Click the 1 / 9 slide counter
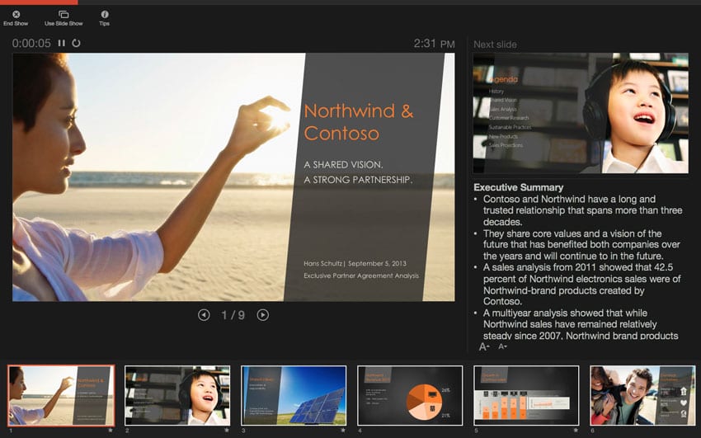 (x=233, y=315)
